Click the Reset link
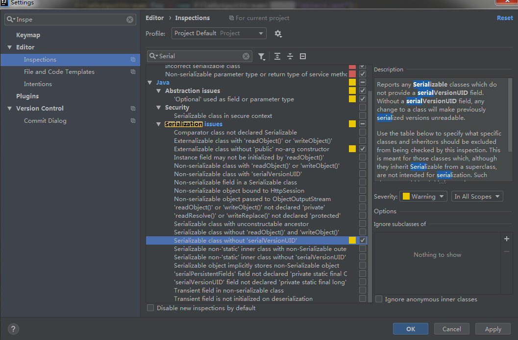Screen dimensions: 518x340 [x=505, y=18]
